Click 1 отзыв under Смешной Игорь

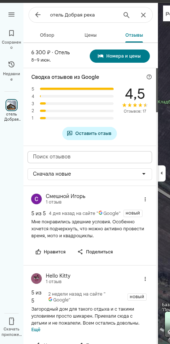53,202
